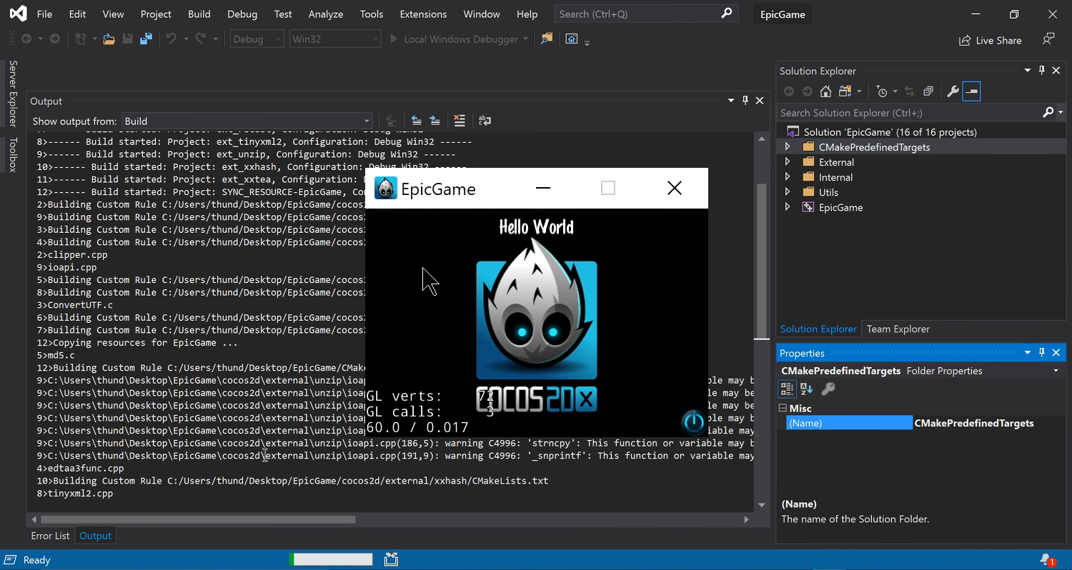Open Solution Configurations Debug dropdown

point(257,39)
